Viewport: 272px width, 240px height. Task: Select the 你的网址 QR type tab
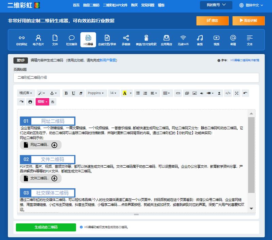22,40
